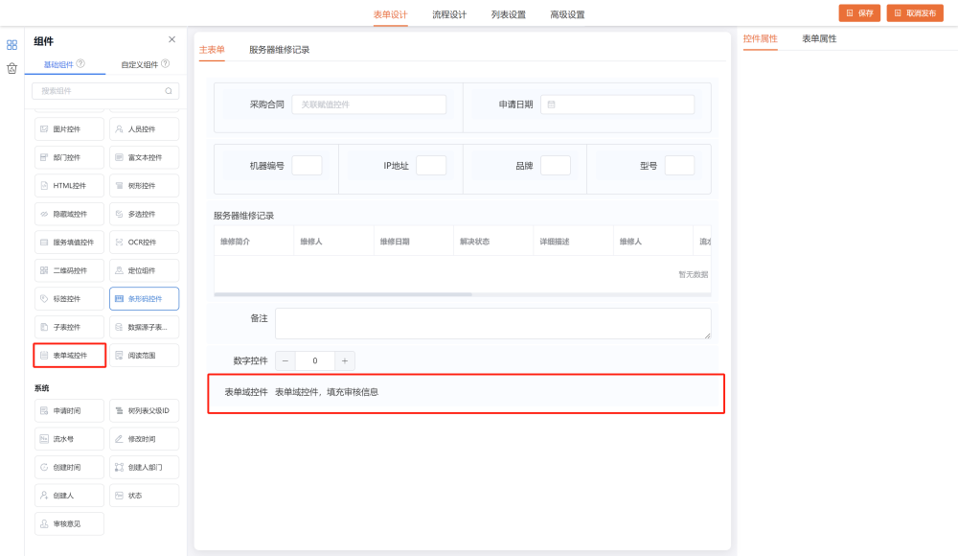Choose the OCR控件 component
Screen dimensions: 958x556
tap(144, 242)
